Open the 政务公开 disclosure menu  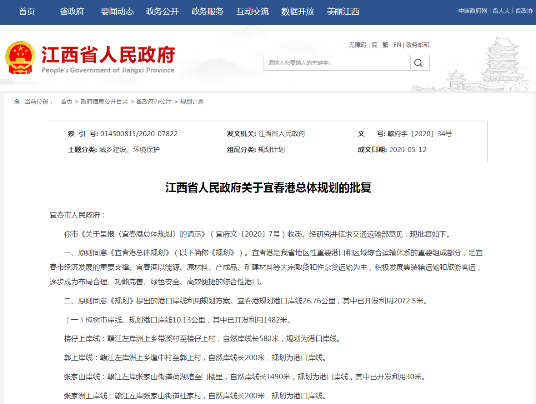tap(161, 11)
